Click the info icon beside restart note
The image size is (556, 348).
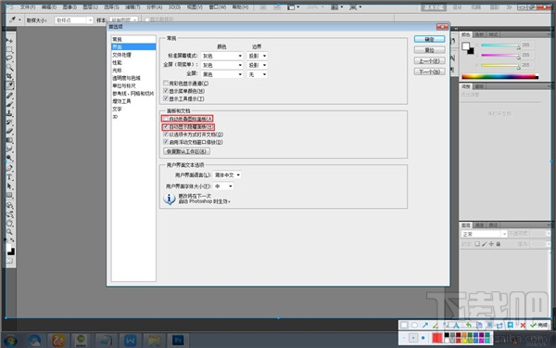[170, 199]
